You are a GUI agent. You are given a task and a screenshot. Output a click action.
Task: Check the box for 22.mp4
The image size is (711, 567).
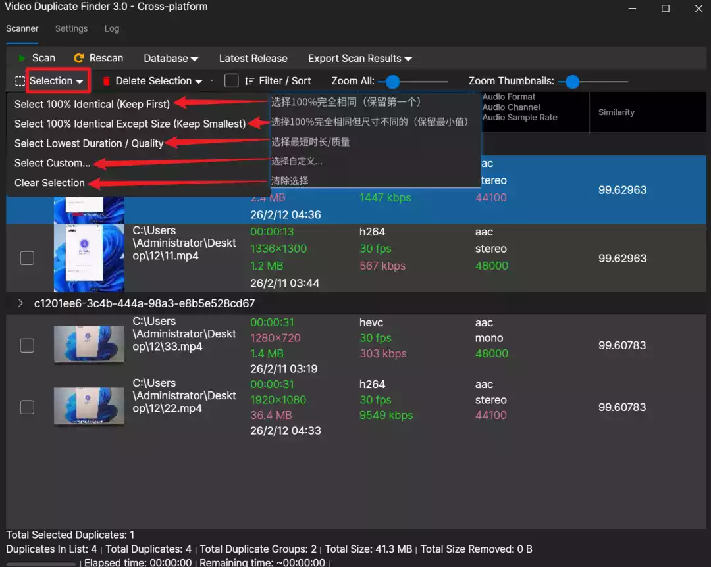click(x=27, y=407)
